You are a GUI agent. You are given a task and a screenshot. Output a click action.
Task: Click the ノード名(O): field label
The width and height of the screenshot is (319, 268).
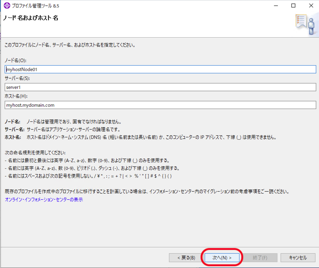16,61
